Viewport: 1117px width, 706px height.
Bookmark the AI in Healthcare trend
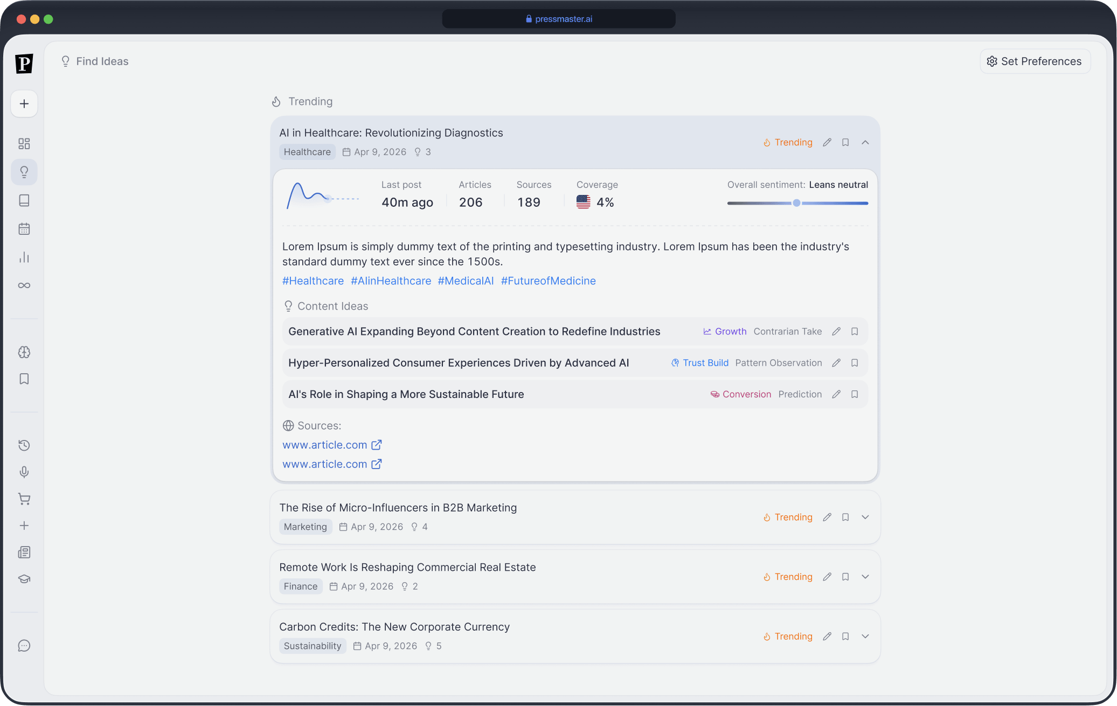(x=845, y=143)
